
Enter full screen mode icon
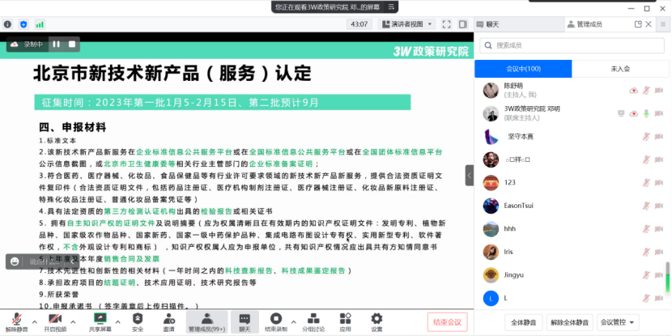[x=447, y=24]
